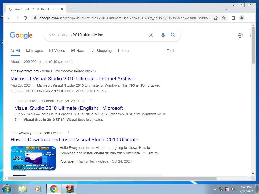259x194 pixels.
Task: Show hidden system tray icons
Action: click(215, 189)
